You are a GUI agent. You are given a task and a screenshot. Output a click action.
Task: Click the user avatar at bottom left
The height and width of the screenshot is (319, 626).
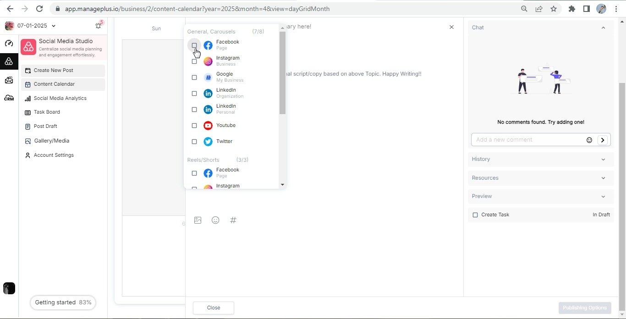9,288
